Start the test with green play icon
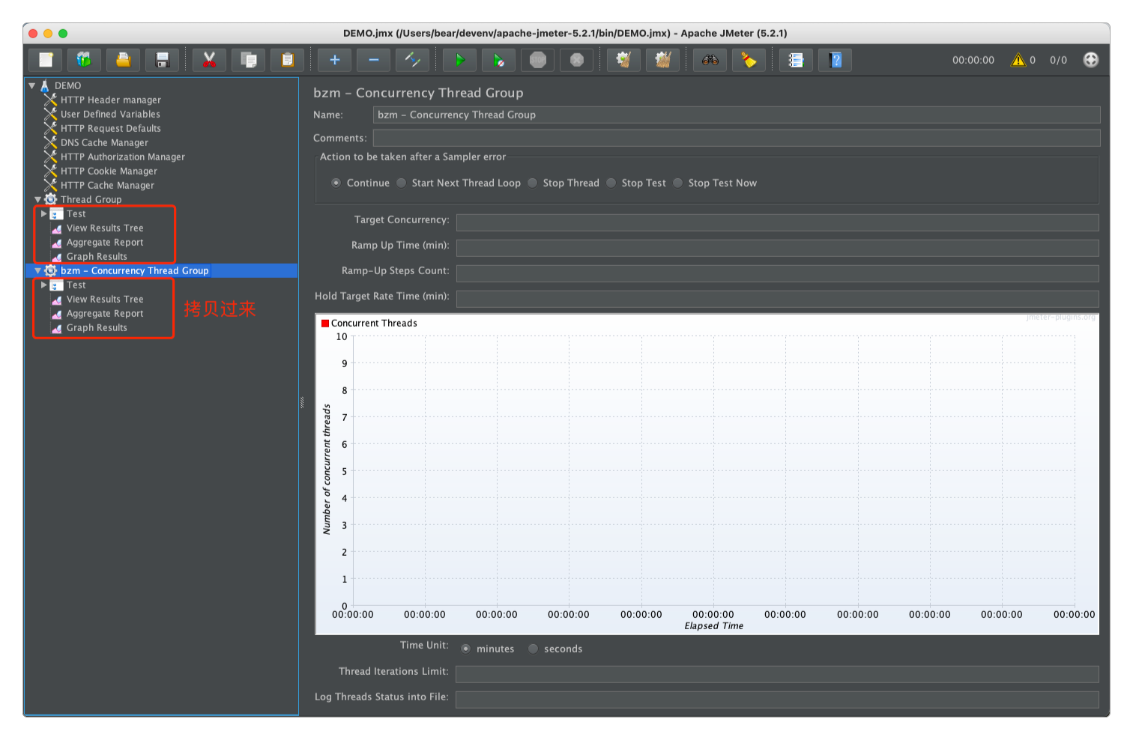Image resolution: width=1133 pixels, height=740 pixels. click(x=459, y=60)
